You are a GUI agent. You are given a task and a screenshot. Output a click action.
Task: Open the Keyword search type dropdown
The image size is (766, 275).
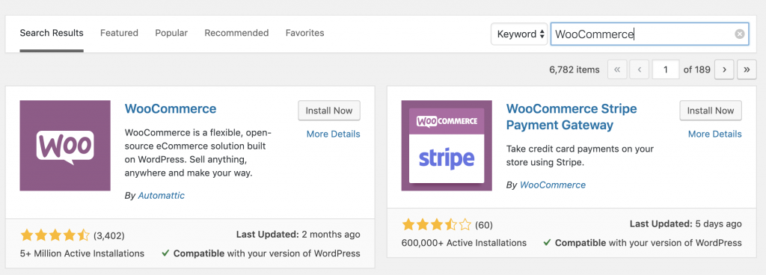pos(519,34)
